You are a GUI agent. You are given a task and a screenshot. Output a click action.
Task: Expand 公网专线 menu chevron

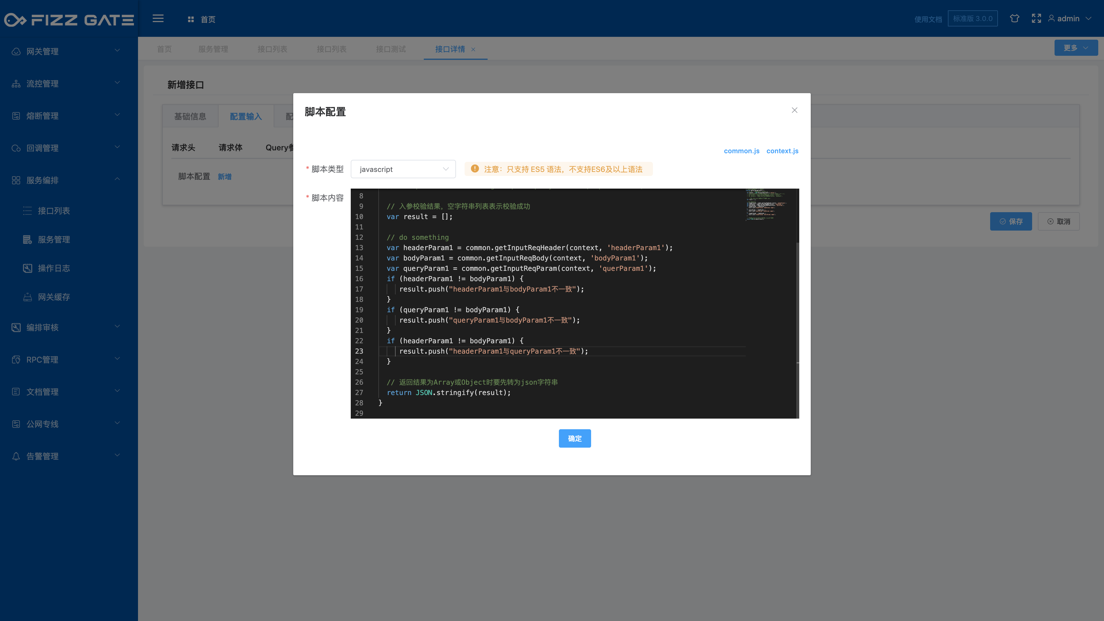click(117, 423)
